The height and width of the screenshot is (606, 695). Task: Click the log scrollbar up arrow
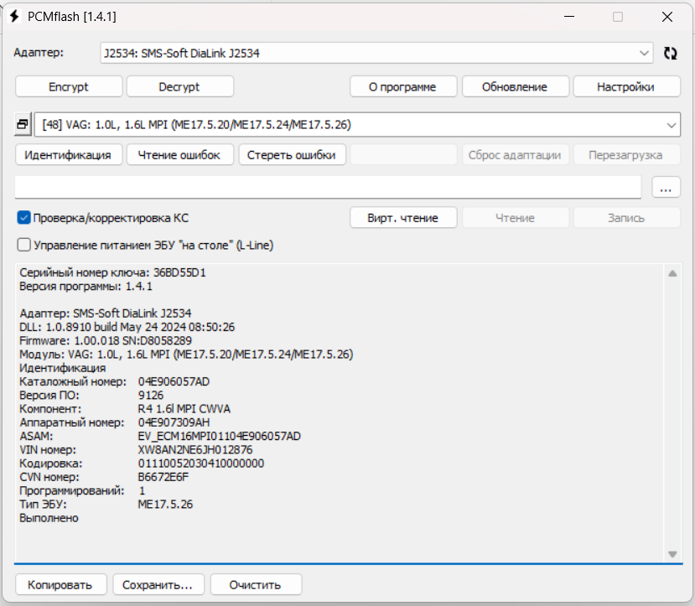(672, 272)
